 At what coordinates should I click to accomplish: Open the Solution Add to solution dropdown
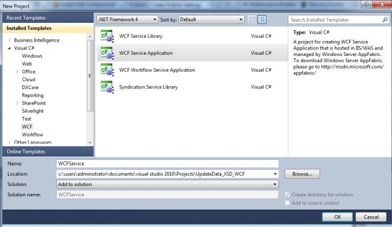[168, 184]
